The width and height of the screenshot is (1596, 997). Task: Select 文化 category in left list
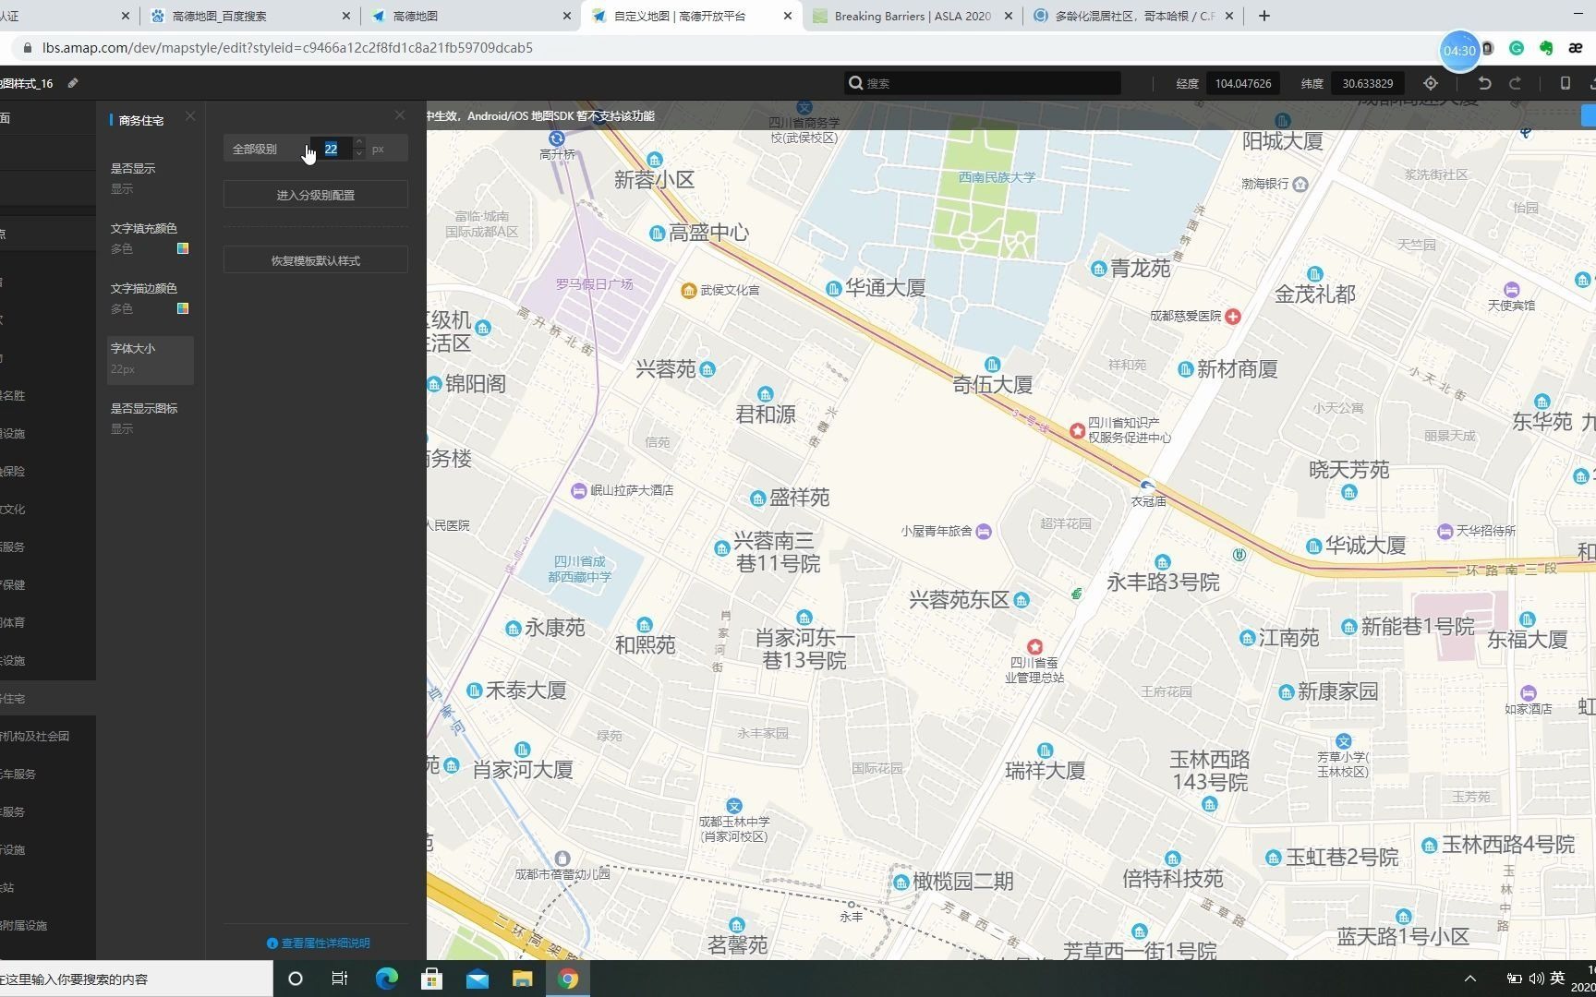[48, 510]
